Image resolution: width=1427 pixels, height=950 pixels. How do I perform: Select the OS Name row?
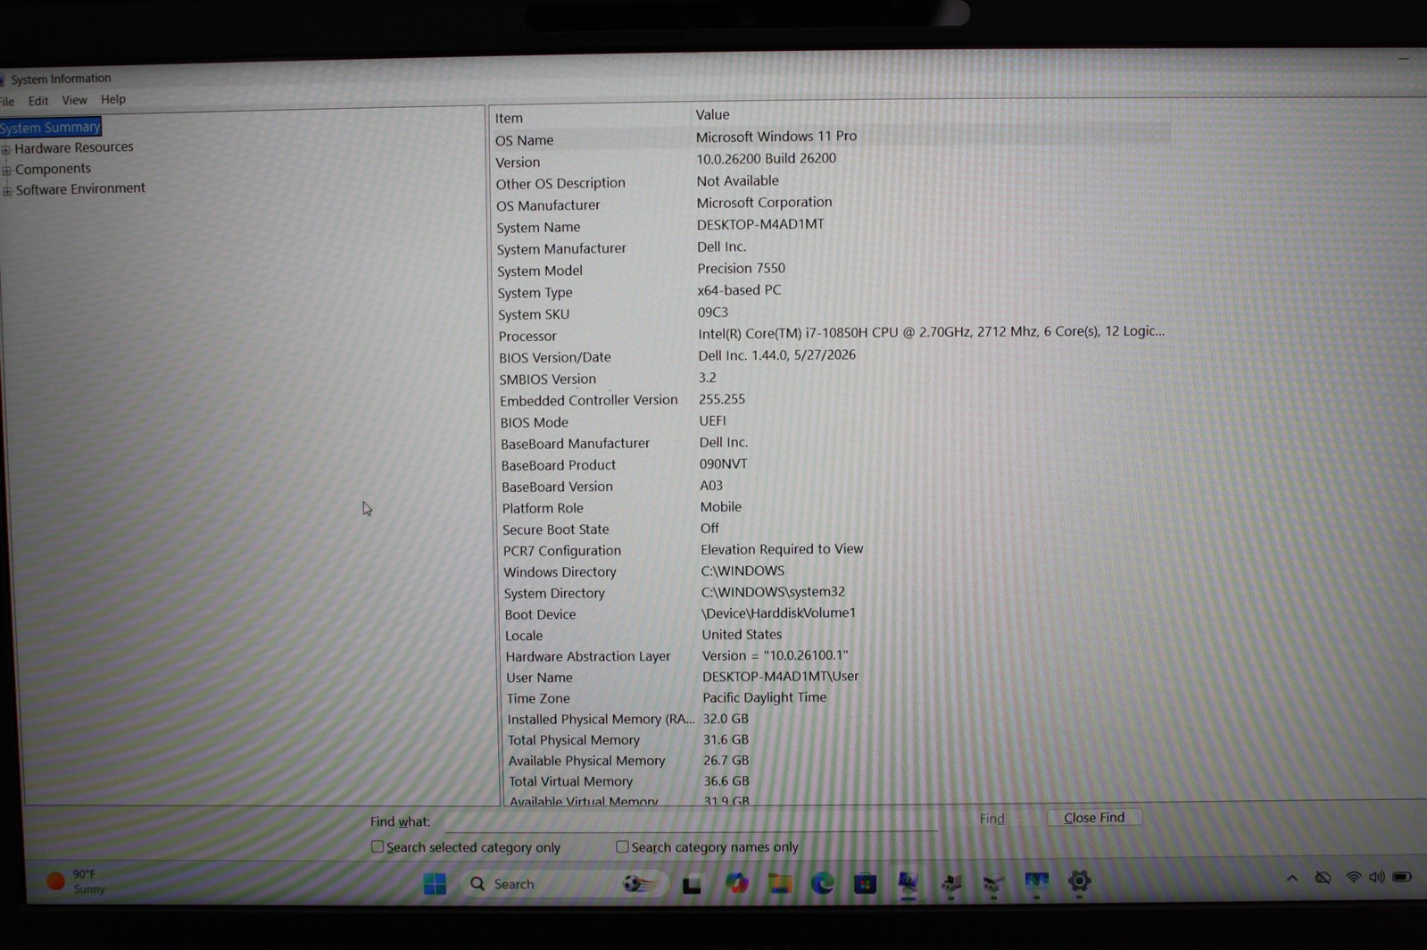coord(830,137)
